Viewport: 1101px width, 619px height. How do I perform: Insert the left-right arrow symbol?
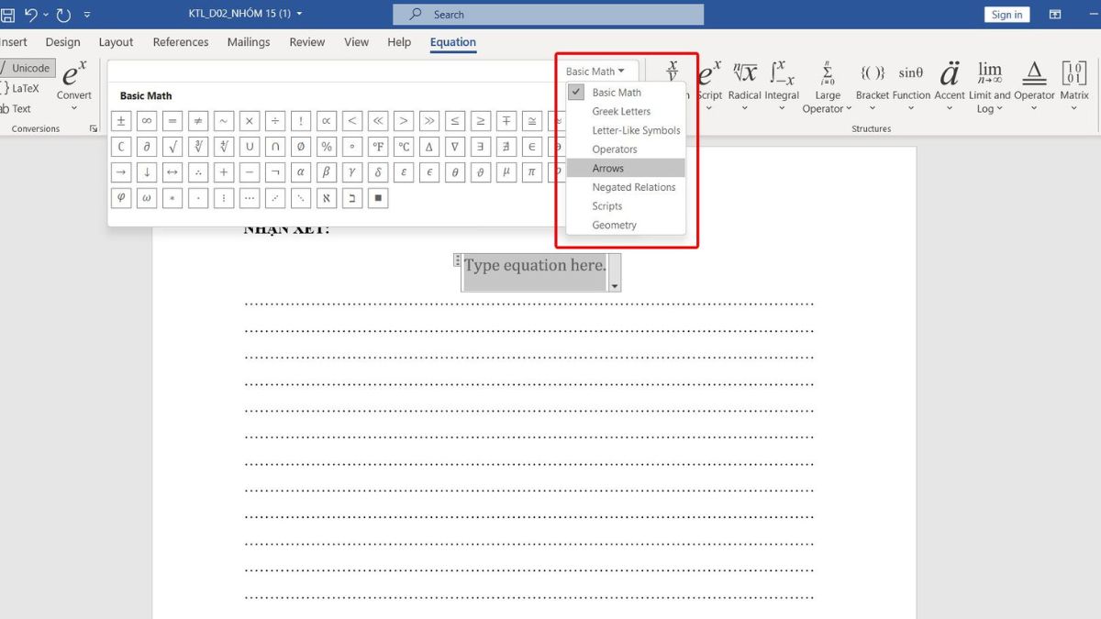coord(172,171)
